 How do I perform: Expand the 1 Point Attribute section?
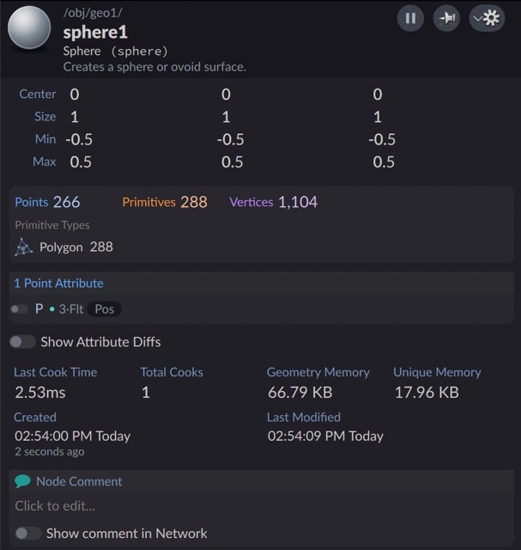58,283
